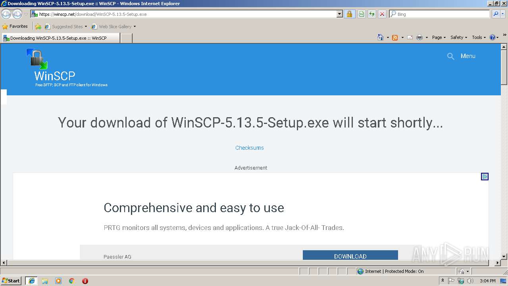Open Google Chrome from taskbar
The image size is (508, 286).
point(72,281)
